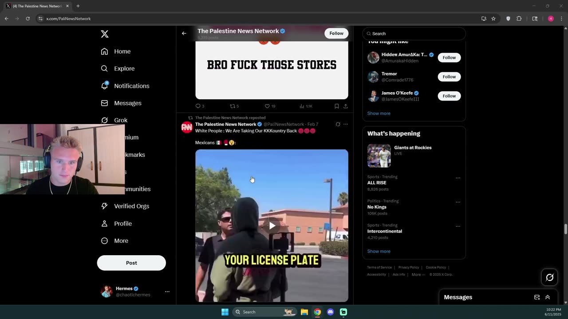
Task: Follow Hidden AmurAKa account
Action: point(449,58)
